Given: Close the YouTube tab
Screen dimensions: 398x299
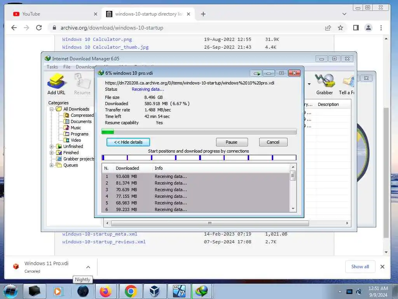Looking at the screenshot, I should point(96,14).
